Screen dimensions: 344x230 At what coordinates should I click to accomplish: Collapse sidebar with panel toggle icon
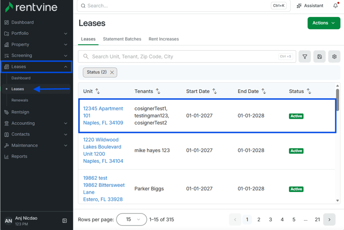point(65,221)
